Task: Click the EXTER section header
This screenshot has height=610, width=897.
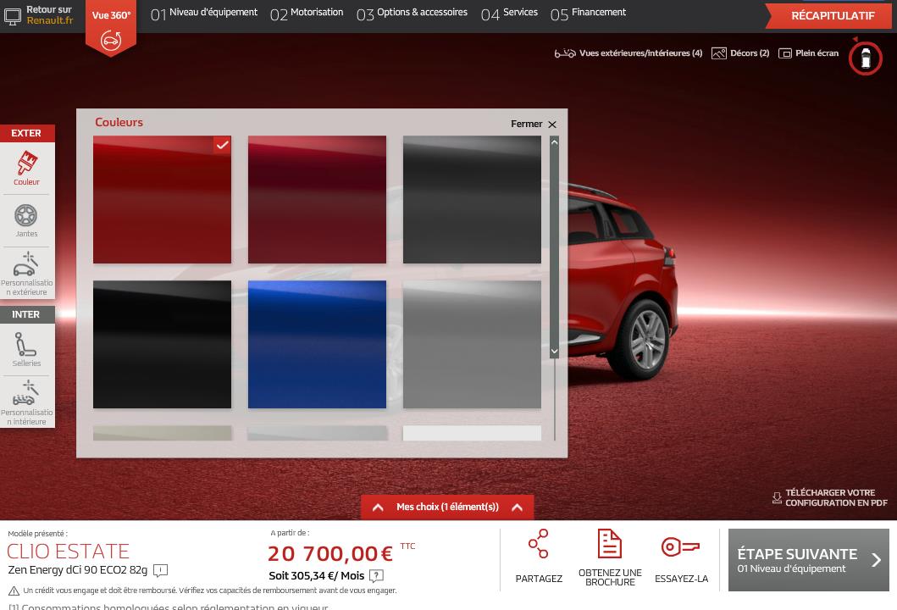Action: tap(27, 133)
